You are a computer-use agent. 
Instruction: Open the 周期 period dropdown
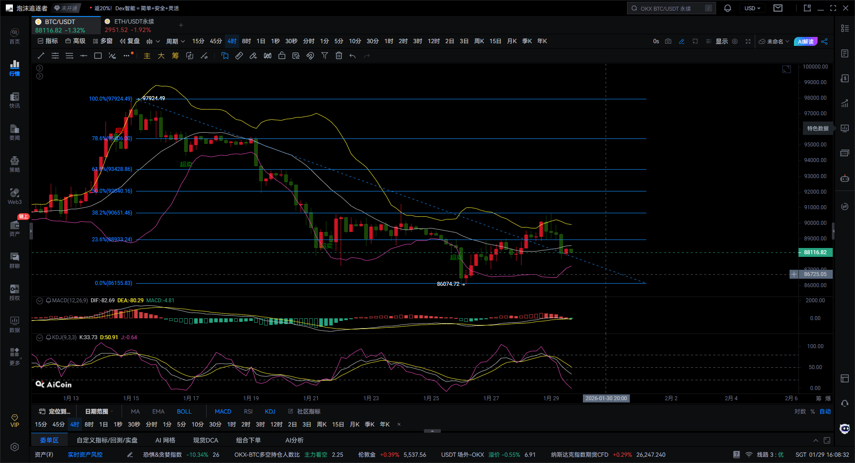coord(175,41)
